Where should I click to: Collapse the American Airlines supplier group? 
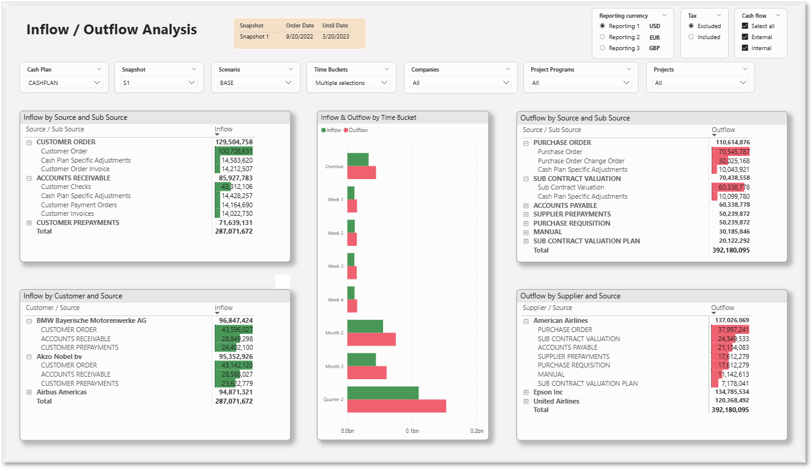526,321
